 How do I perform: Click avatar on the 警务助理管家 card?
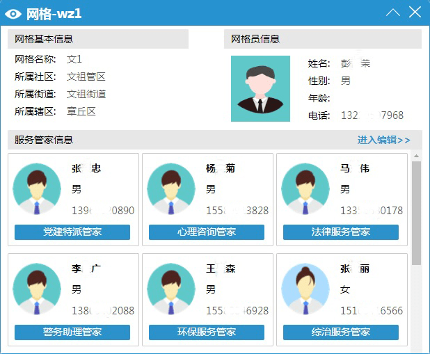[x=36, y=288]
